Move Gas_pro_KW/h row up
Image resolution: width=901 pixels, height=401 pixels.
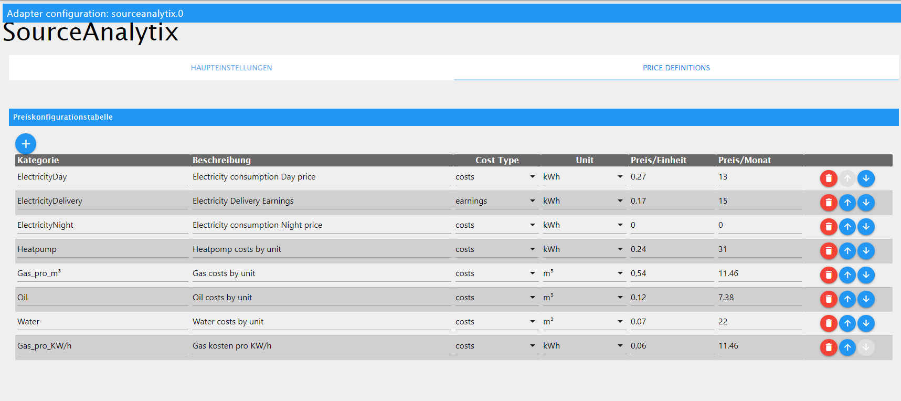tap(847, 347)
